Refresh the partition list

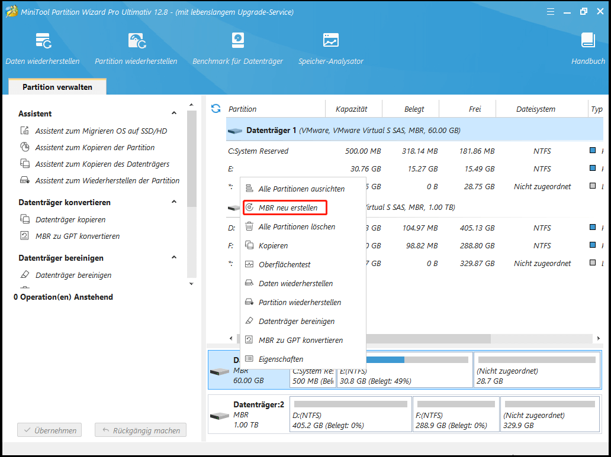click(x=216, y=109)
